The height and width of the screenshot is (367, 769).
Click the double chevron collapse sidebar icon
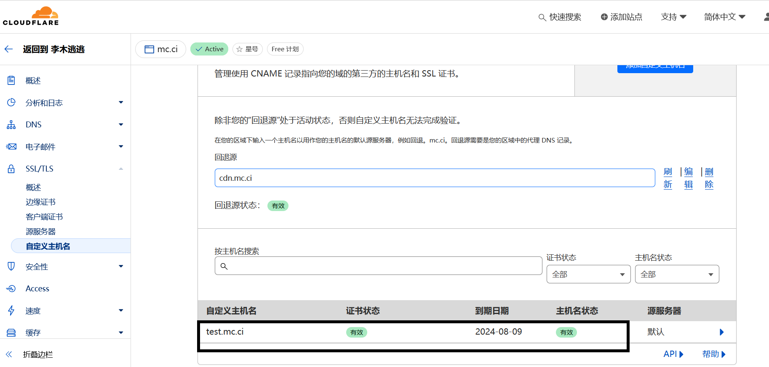(9, 354)
